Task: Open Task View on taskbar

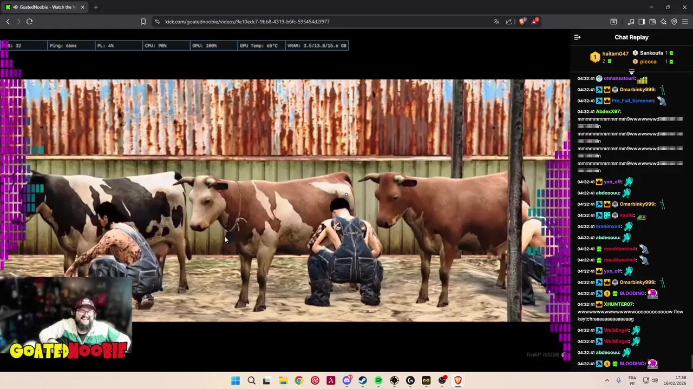Action: click(x=266, y=380)
